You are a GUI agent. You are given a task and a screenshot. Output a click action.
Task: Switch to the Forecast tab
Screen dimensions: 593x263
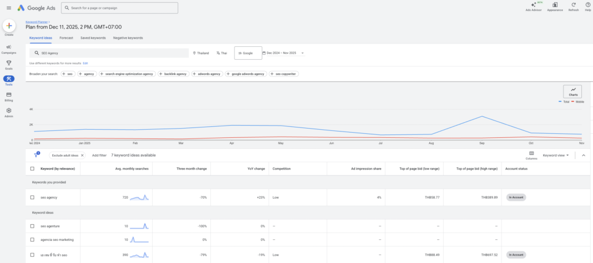(x=66, y=38)
